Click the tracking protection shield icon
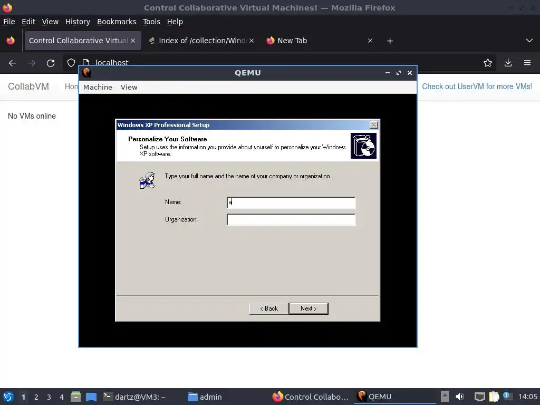The image size is (540, 405). tap(71, 63)
